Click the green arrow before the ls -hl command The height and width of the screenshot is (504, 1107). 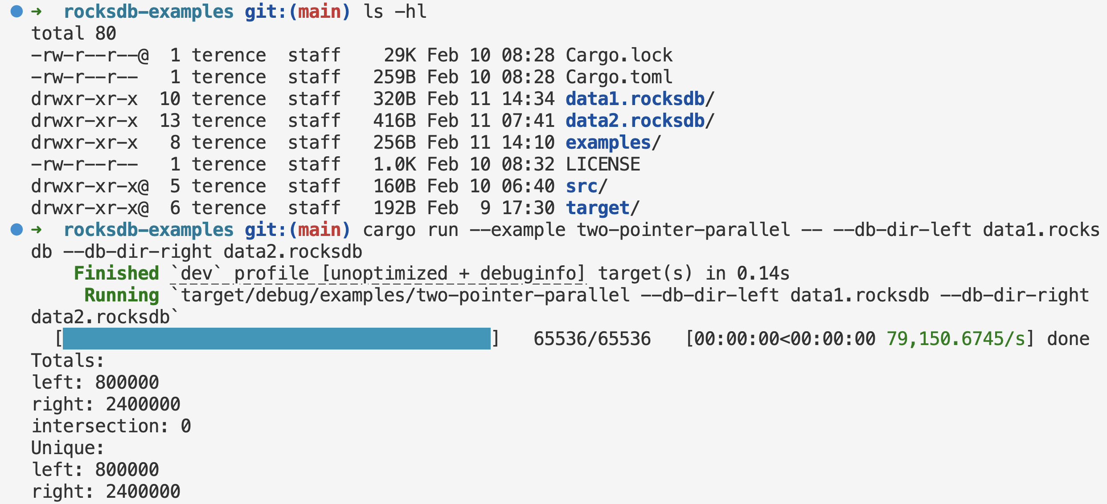coord(37,12)
